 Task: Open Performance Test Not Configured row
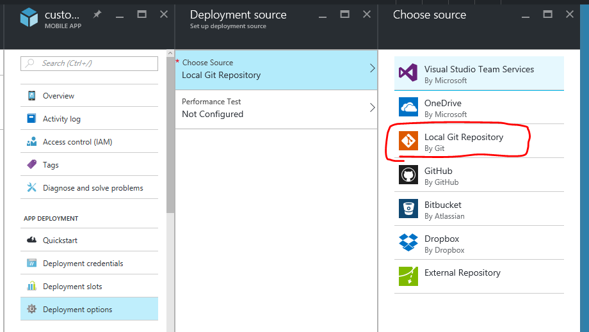point(276,109)
